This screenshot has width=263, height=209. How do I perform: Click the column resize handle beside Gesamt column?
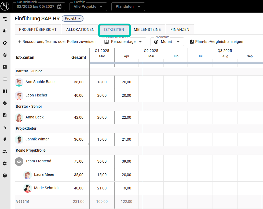point(88,144)
